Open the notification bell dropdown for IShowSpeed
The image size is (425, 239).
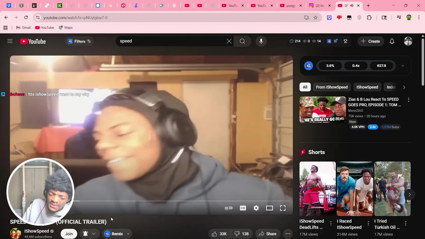tap(89, 234)
